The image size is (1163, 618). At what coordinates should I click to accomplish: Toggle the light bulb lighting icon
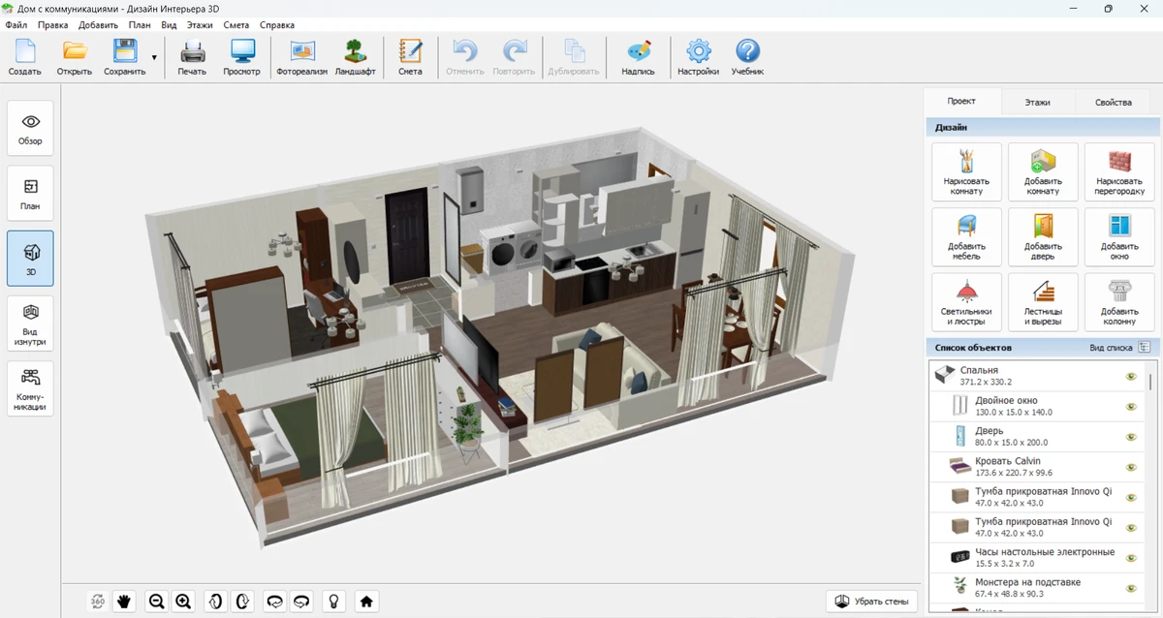pyautogui.click(x=334, y=602)
